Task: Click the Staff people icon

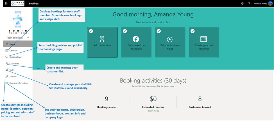Action: 7,70
